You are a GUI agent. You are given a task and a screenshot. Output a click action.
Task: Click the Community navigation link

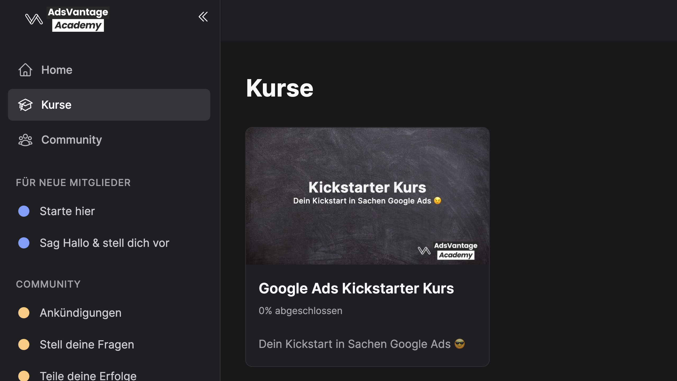(72, 139)
